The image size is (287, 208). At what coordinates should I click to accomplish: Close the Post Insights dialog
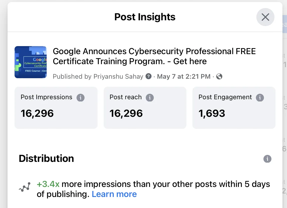(x=265, y=17)
